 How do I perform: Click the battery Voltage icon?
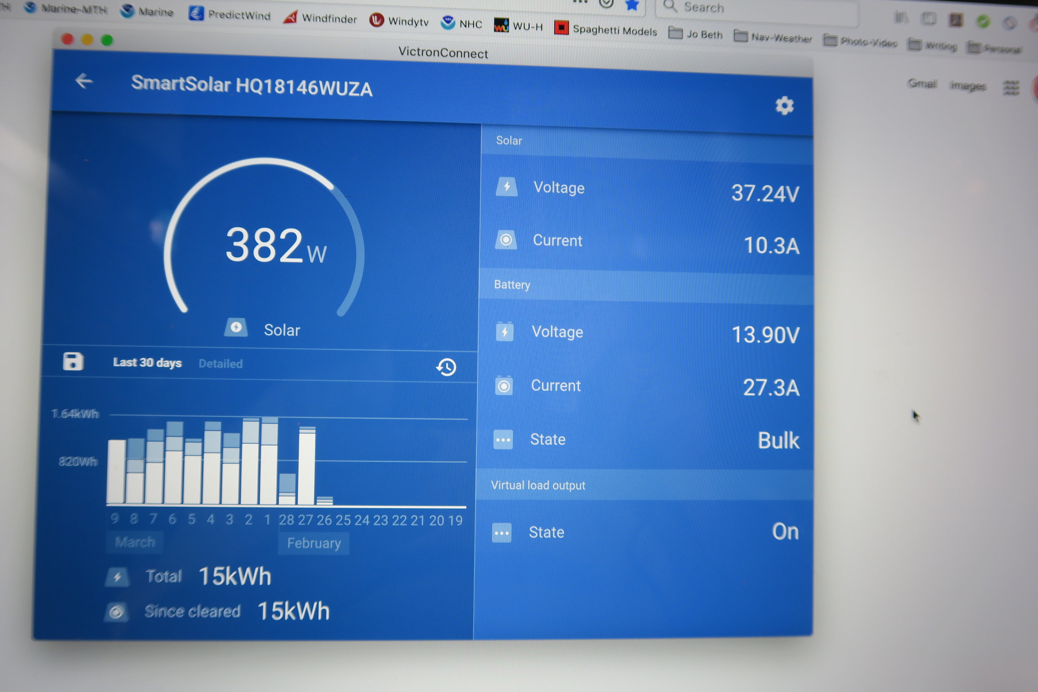point(504,331)
